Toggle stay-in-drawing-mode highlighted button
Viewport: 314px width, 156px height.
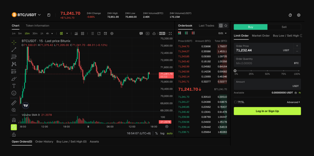point(14,127)
